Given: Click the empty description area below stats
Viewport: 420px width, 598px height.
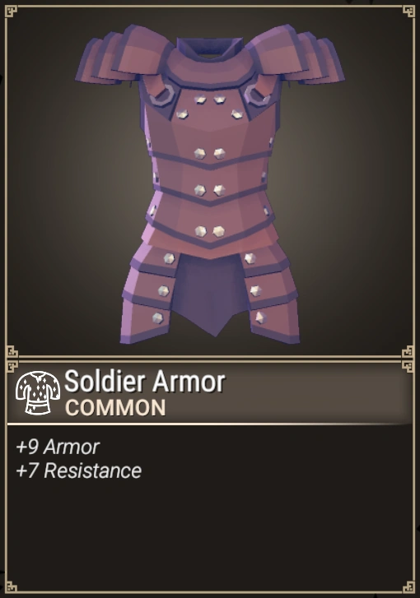Looking at the screenshot, I should click(210, 534).
